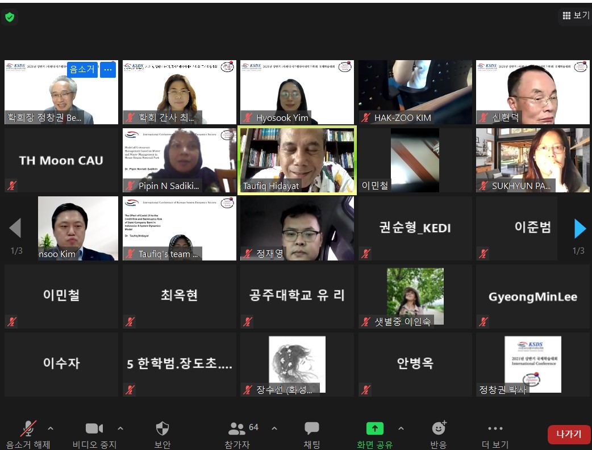Open the Reactions smiley icon
Screen dimensions: 592x450
(x=439, y=428)
